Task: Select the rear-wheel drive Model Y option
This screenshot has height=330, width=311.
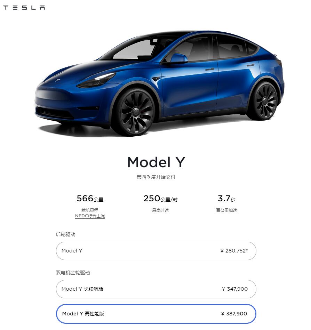Action: click(x=156, y=251)
